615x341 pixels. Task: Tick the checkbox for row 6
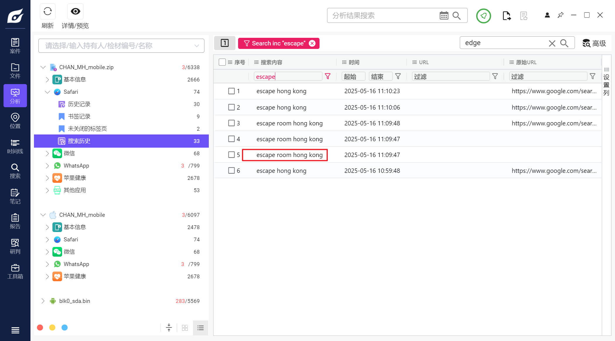231,170
